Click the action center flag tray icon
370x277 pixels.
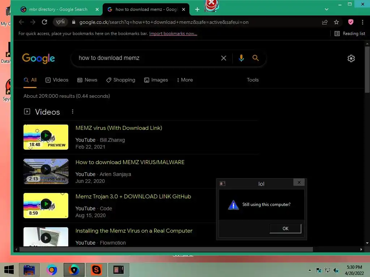pyautogui.click(x=319, y=270)
